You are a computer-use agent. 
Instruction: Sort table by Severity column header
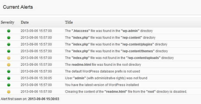[x=7, y=22]
